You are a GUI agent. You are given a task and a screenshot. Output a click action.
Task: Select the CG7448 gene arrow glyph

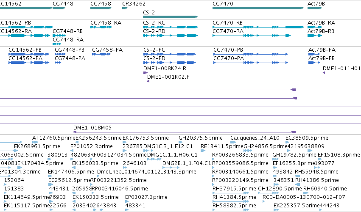click(59, 8)
